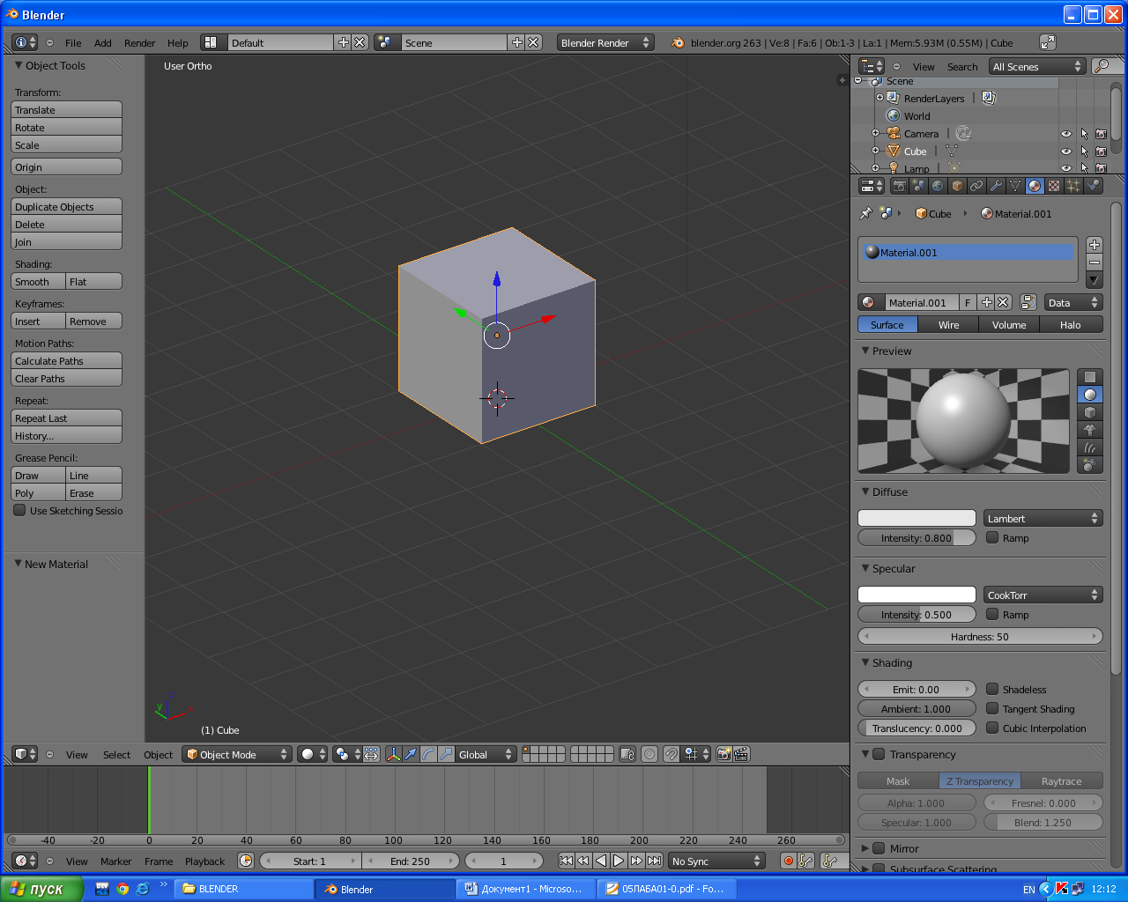Enable Cubic Interpolation checkbox
Image resolution: width=1128 pixels, height=902 pixels.
[x=992, y=728]
